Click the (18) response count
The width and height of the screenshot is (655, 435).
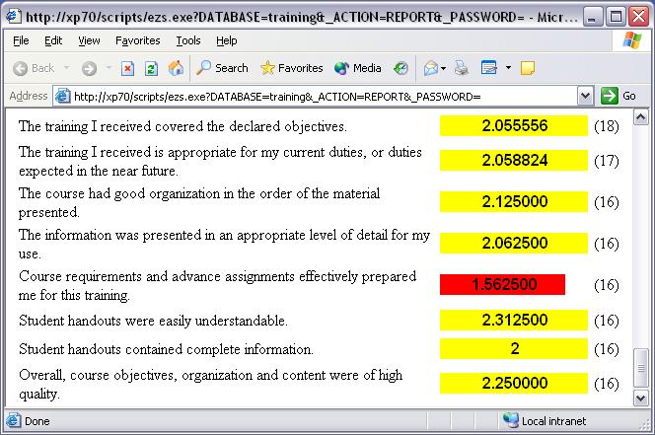(x=607, y=126)
